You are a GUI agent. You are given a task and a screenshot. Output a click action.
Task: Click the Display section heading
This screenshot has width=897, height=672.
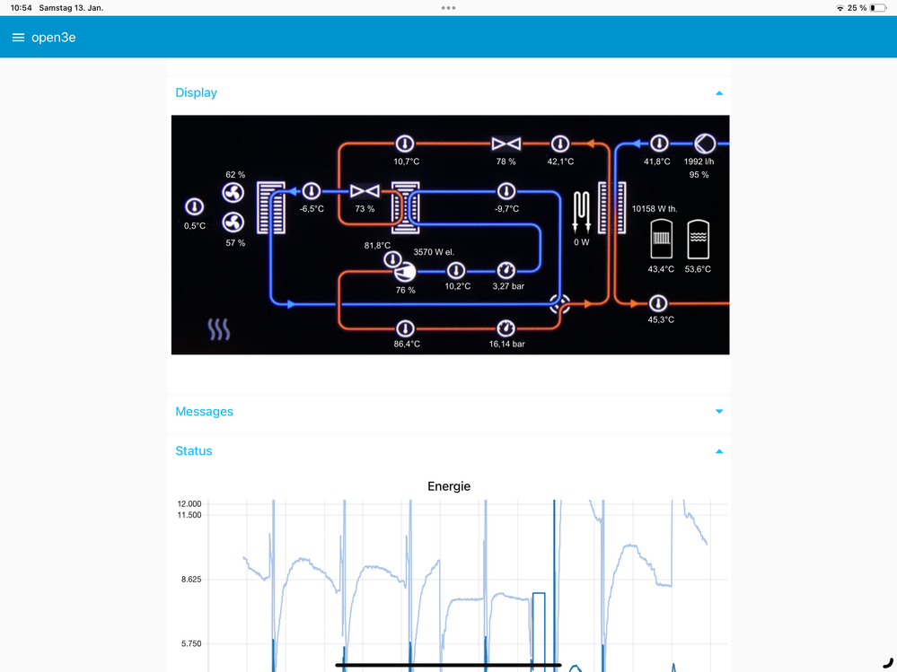pyautogui.click(x=196, y=93)
